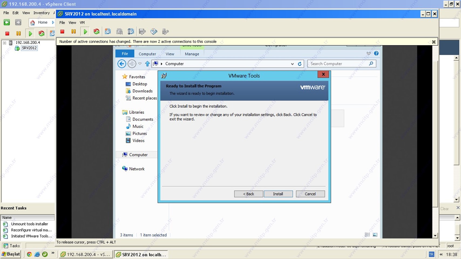The image size is (461, 259).
Task: Select the Explorer File ribbon tab
Action: (x=125, y=54)
